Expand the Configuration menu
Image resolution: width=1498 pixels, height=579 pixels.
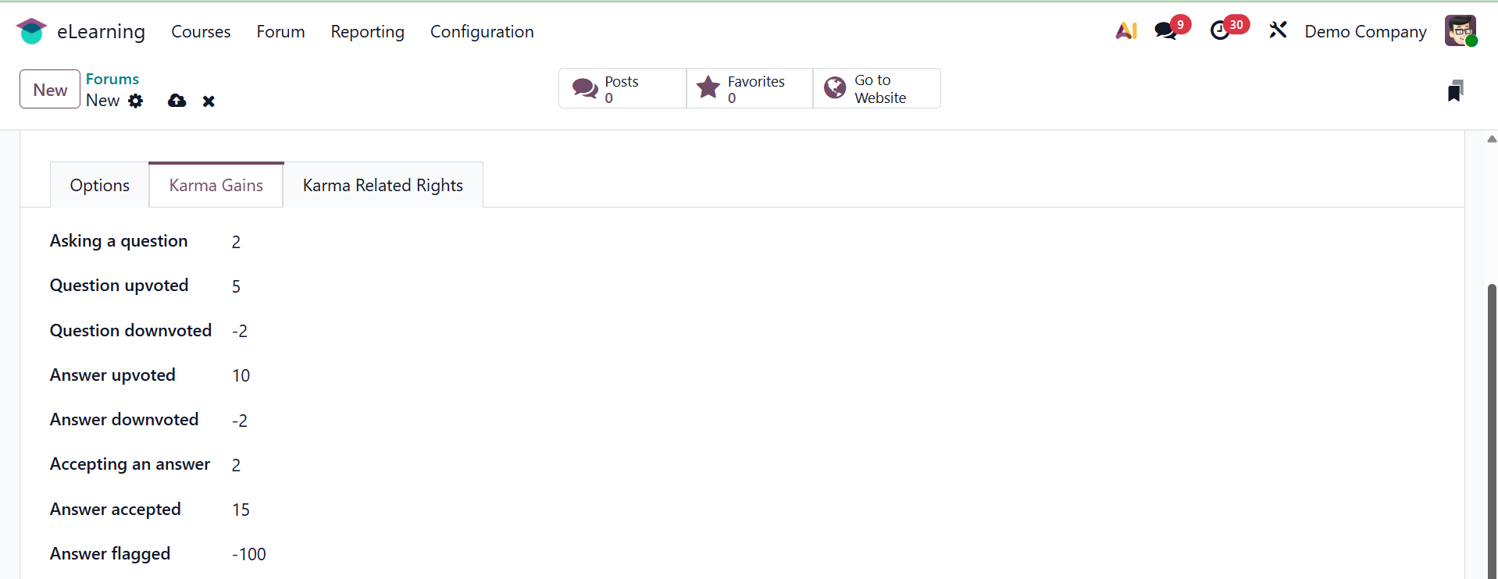tap(482, 32)
